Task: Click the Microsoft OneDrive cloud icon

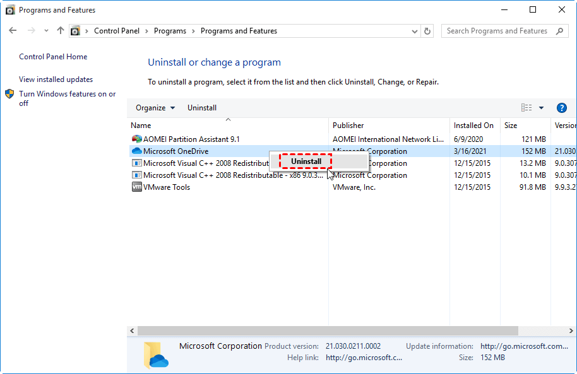Action: (136, 151)
